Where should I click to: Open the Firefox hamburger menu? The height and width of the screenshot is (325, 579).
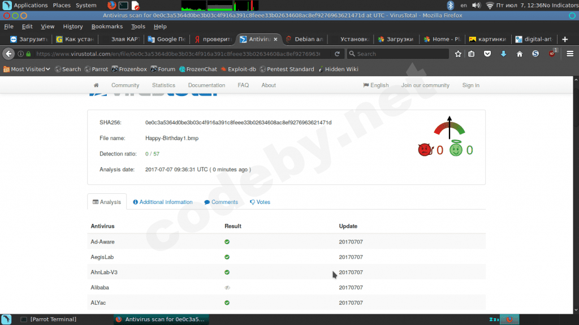click(x=570, y=54)
